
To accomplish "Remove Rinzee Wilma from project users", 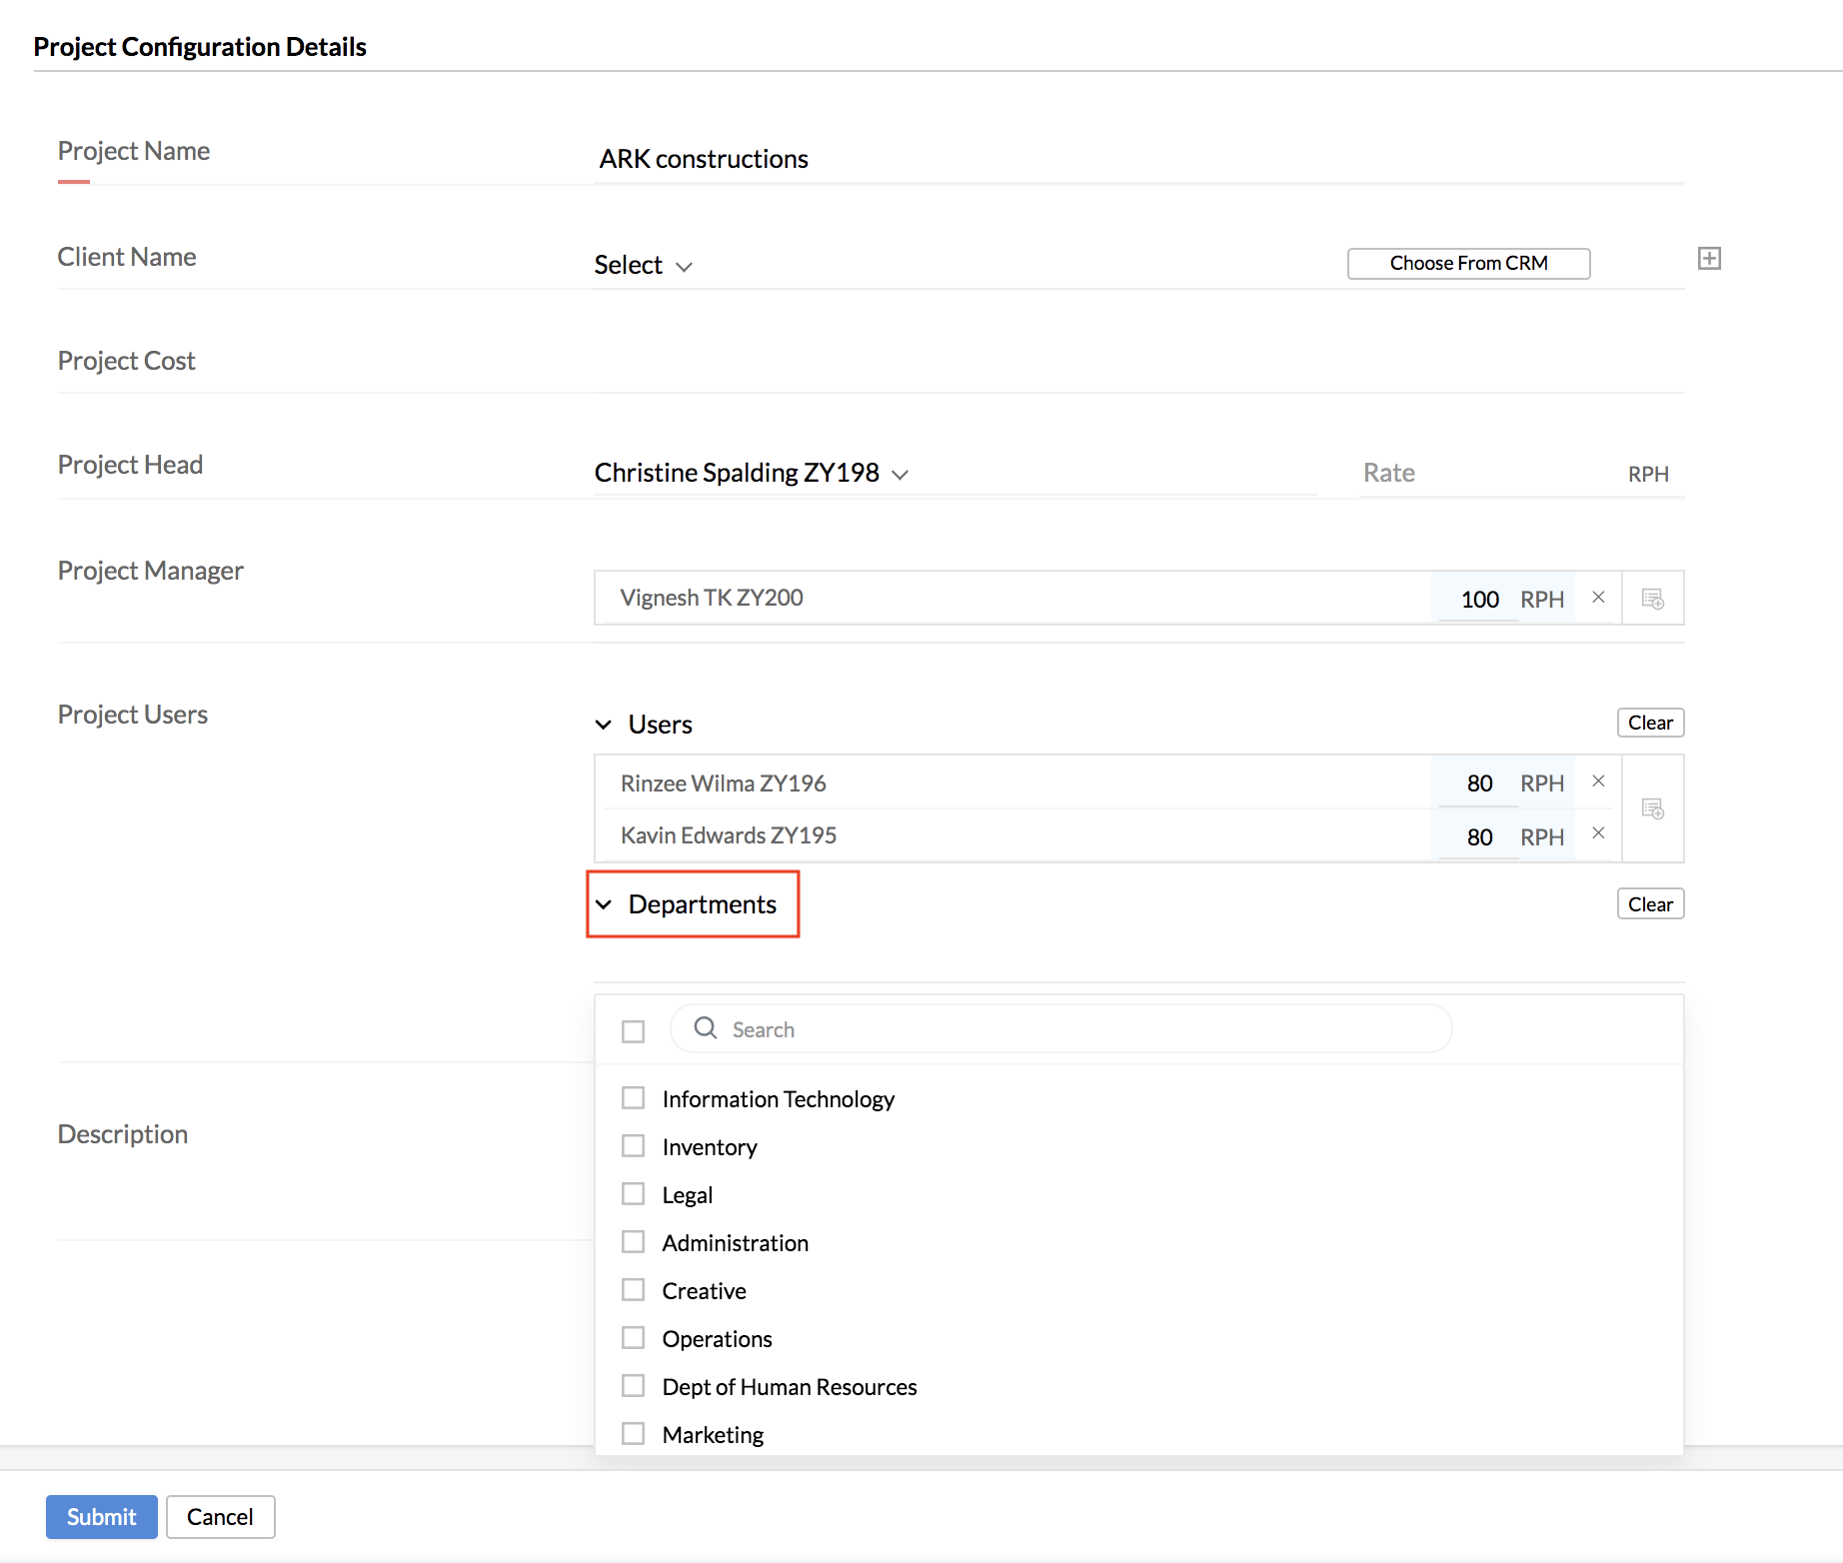I will [1598, 781].
